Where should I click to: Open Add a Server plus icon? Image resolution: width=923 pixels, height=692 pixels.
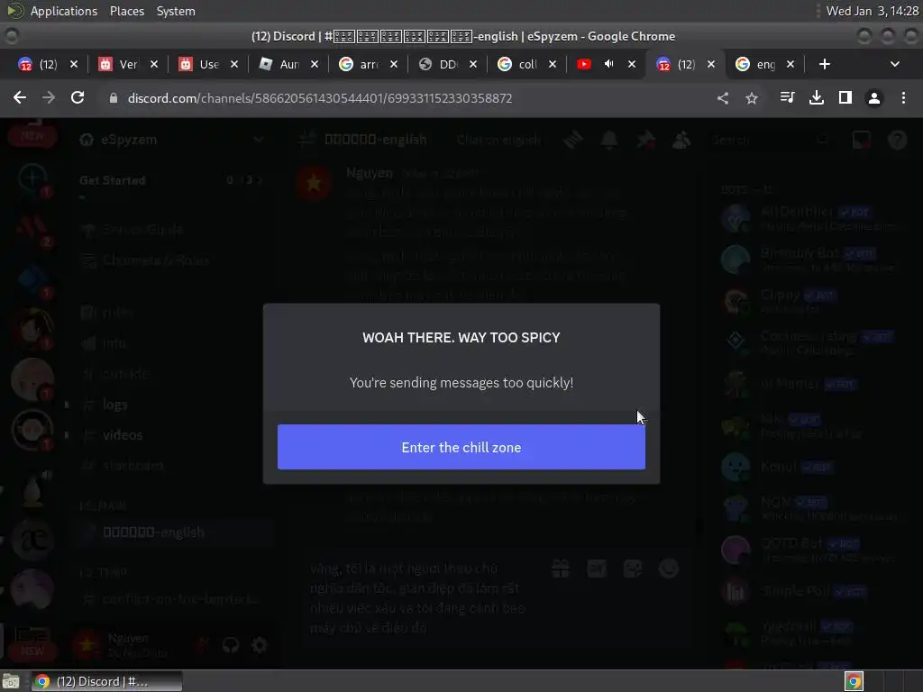point(32,178)
